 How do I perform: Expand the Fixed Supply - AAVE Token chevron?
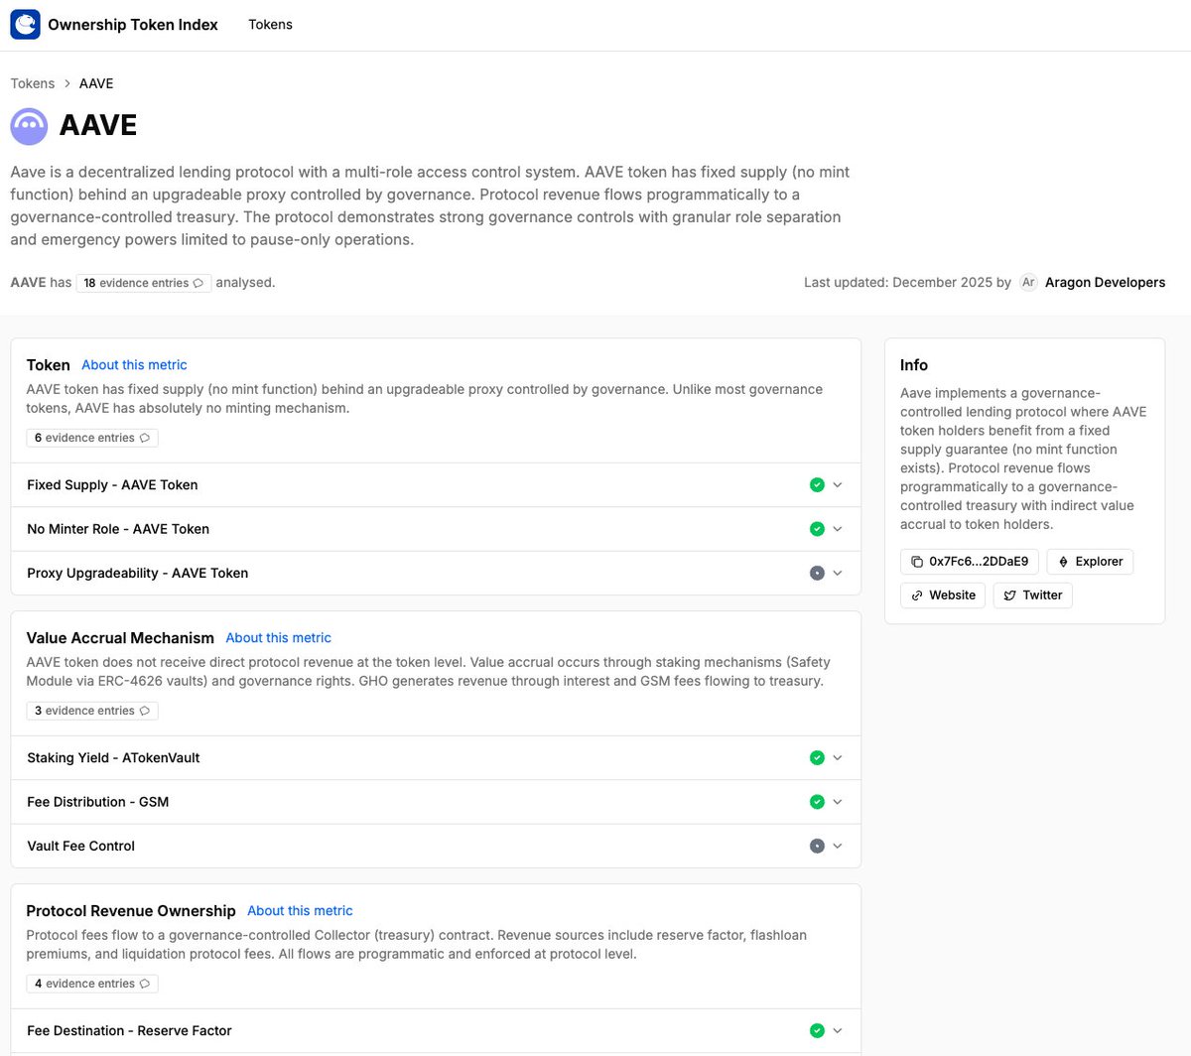[838, 485]
